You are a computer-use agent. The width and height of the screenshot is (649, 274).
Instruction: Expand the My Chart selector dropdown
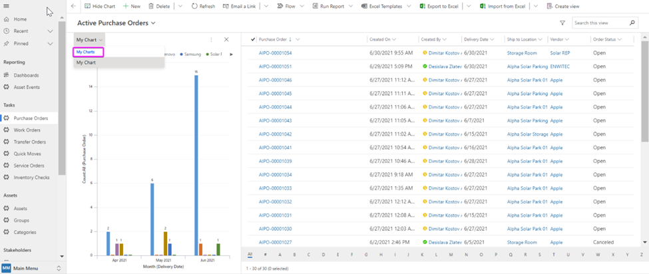coord(90,40)
